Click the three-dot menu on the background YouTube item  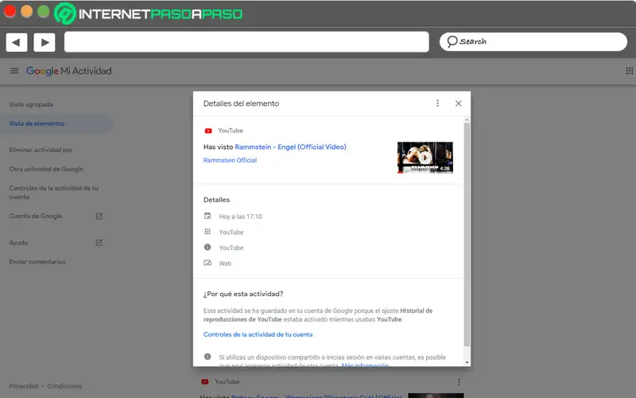(459, 381)
